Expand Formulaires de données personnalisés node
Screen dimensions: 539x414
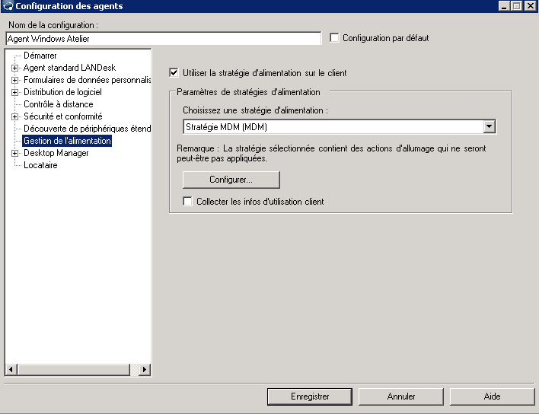click(14, 80)
